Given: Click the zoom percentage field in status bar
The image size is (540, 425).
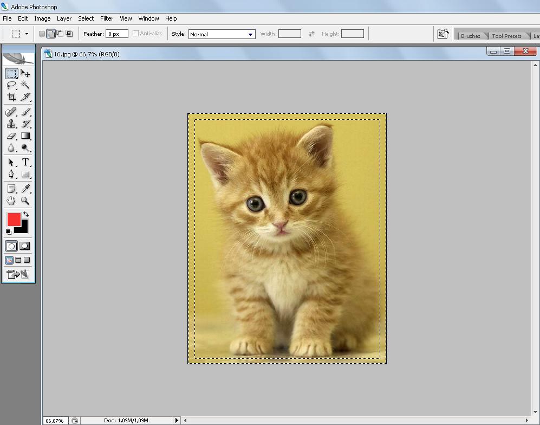Looking at the screenshot, I should [55, 421].
